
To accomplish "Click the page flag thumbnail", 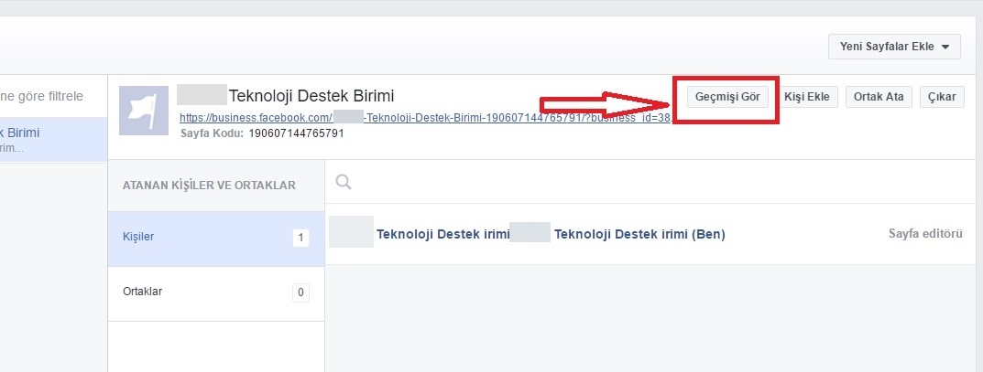I will (144, 111).
